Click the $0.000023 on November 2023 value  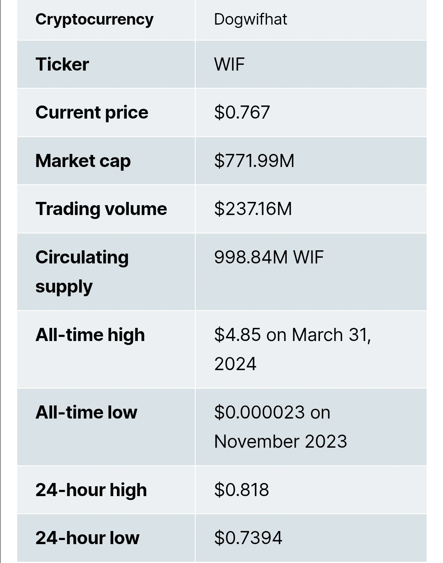(x=281, y=427)
